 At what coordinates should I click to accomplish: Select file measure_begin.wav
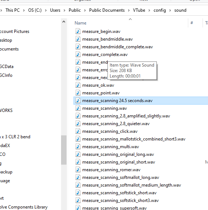(101, 31)
